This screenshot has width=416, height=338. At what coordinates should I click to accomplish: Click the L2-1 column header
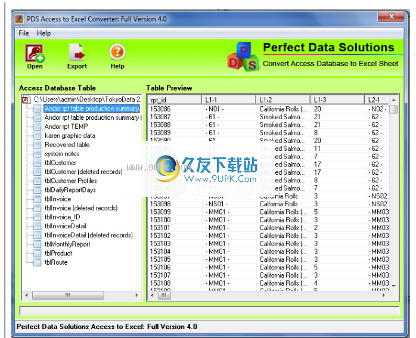point(377,100)
